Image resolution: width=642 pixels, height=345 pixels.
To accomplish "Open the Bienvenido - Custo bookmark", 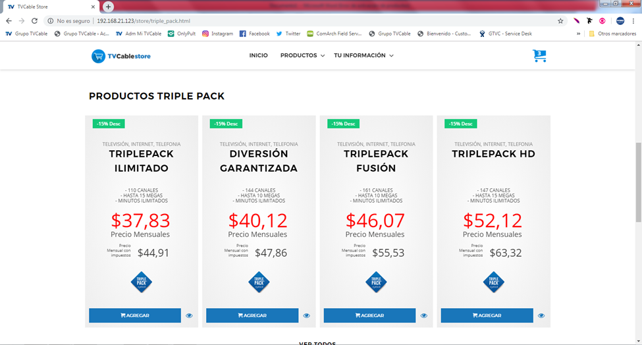I will (444, 34).
